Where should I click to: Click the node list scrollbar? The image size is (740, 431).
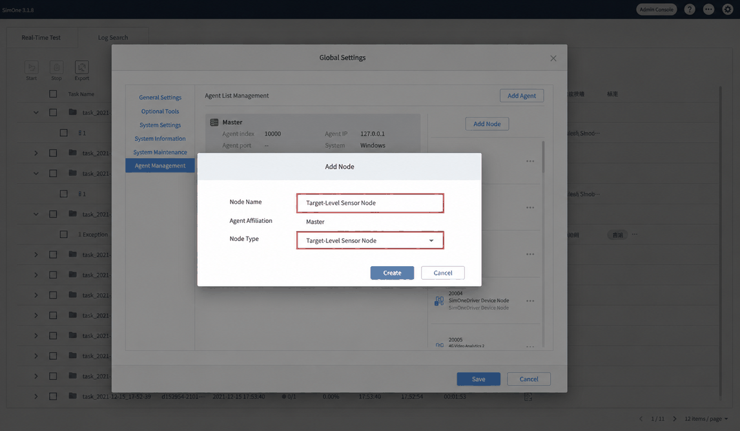pos(543,157)
